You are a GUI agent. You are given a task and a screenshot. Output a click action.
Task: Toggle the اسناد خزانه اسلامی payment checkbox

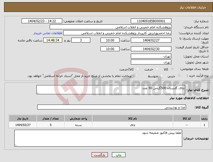[135, 75]
